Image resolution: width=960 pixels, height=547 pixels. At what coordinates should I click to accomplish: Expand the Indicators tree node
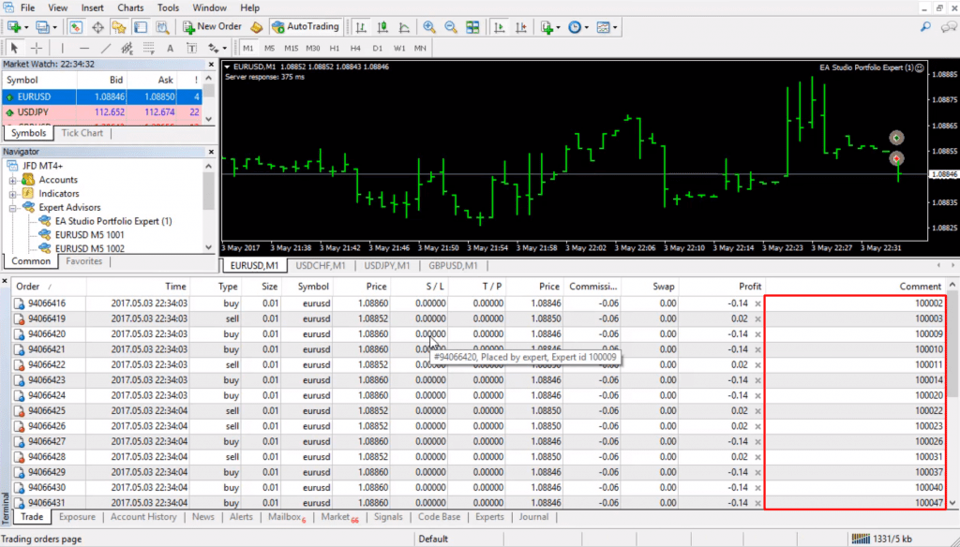coord(14,194)
